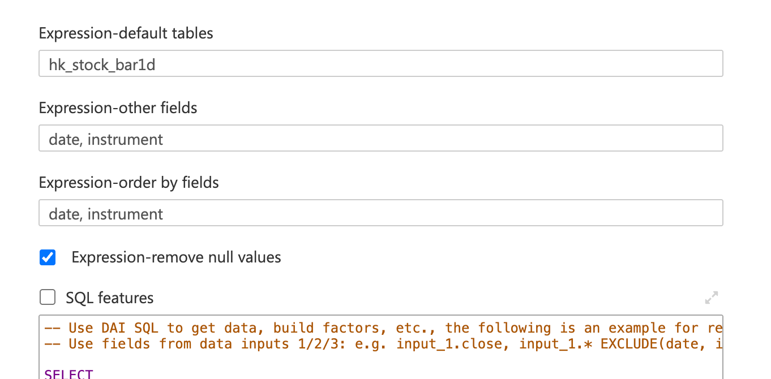The width and height of the screenshot is (771, 379).
Task: Click the 'SQL features' label text
Action: click(109, 298)
